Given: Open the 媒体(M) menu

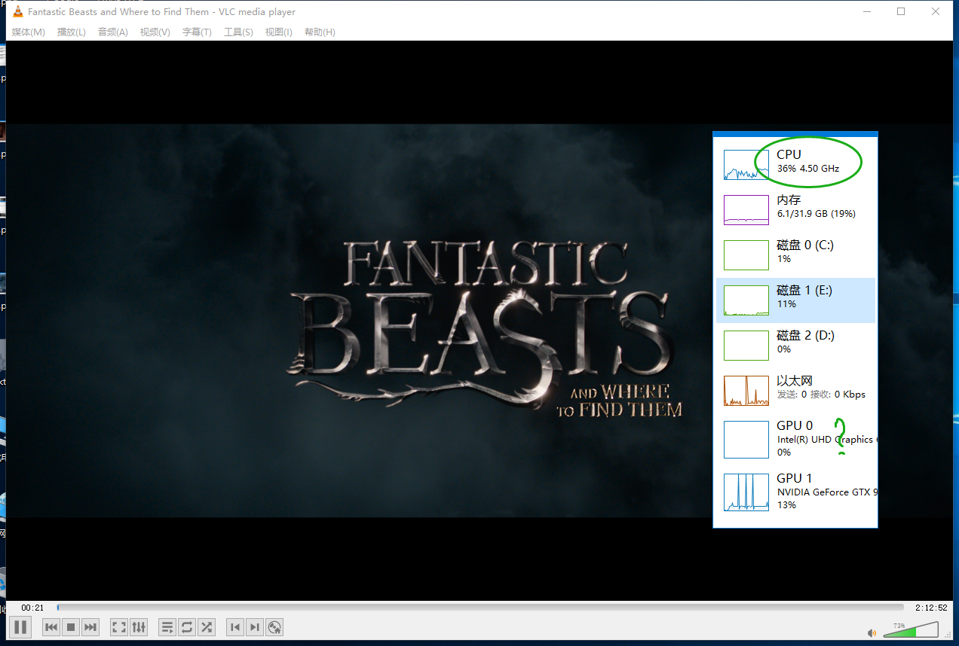Looking at the screenshot, I should (29, 32).
